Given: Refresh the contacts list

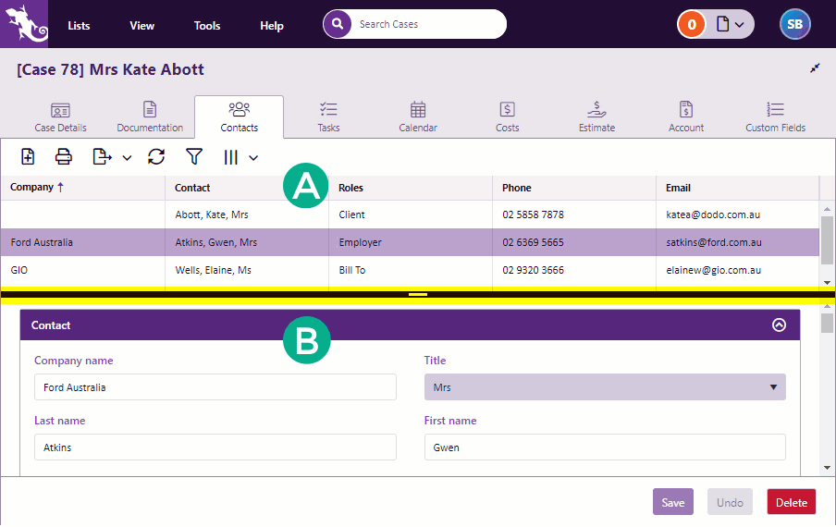Looking at the screenshot, I should pyautogui.click(x=156, y=157).
